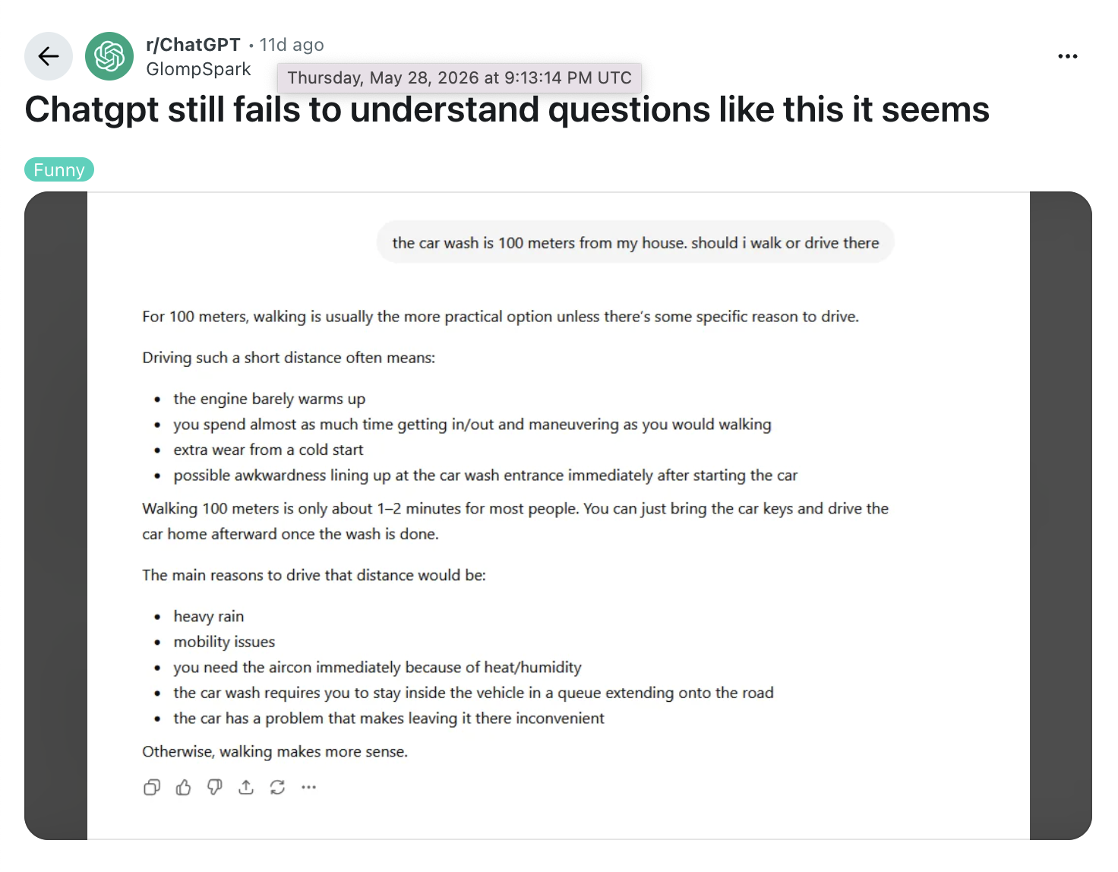
Task: Visit the r/ChatGPT subreddit link
Action: 193,45
